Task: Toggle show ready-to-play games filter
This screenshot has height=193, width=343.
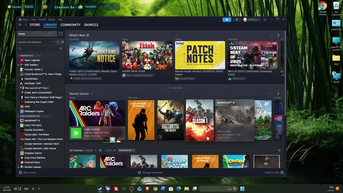Action: pos(62,42)
